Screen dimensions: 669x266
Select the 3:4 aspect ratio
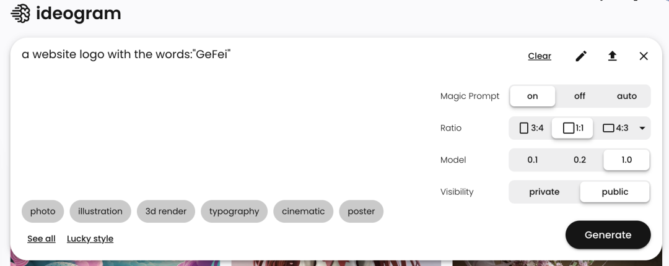(x=531, y=128)
